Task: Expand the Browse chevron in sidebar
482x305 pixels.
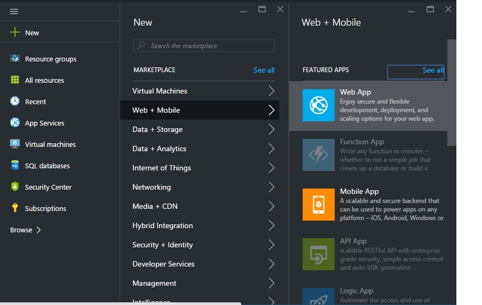Action: point(39,230)
